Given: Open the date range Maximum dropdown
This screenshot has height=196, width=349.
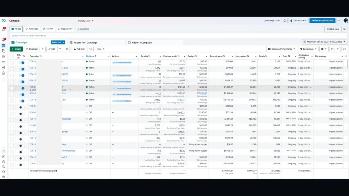Looking at the screenshot, I should pyautogui.click(x=324, y=42).
